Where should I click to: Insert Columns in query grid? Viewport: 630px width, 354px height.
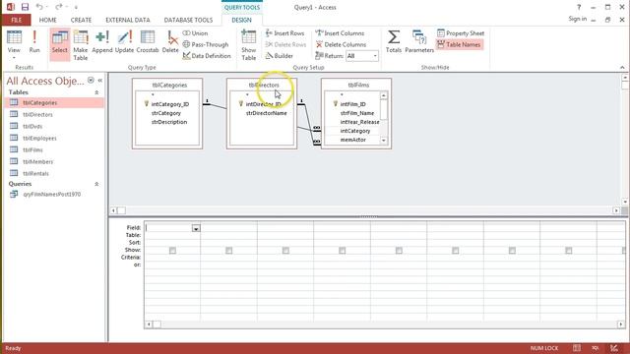[340, 33]
